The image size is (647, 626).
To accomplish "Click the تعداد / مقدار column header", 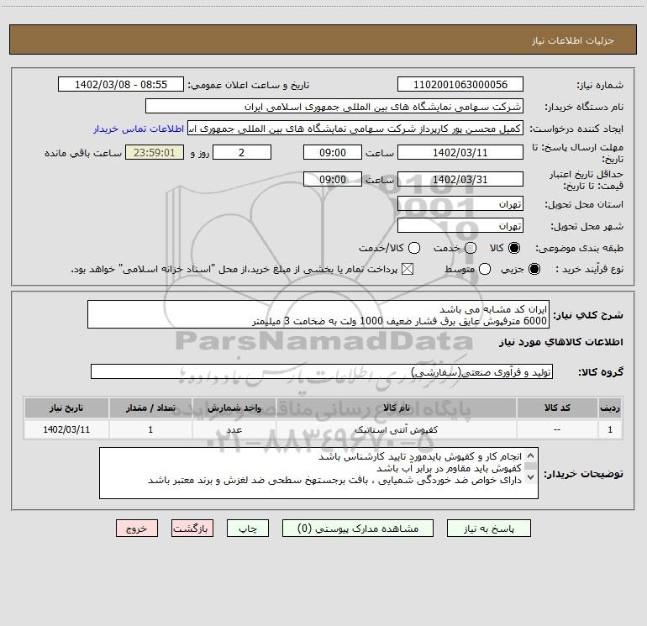I will coord(150,408).
